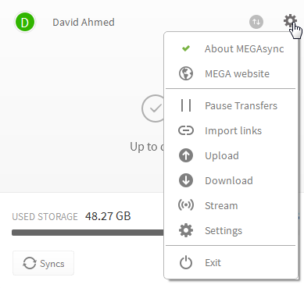
Task: Click the green checkmark beside About MEGAsync
Action: pyautogui.click(x=186, y=48)
